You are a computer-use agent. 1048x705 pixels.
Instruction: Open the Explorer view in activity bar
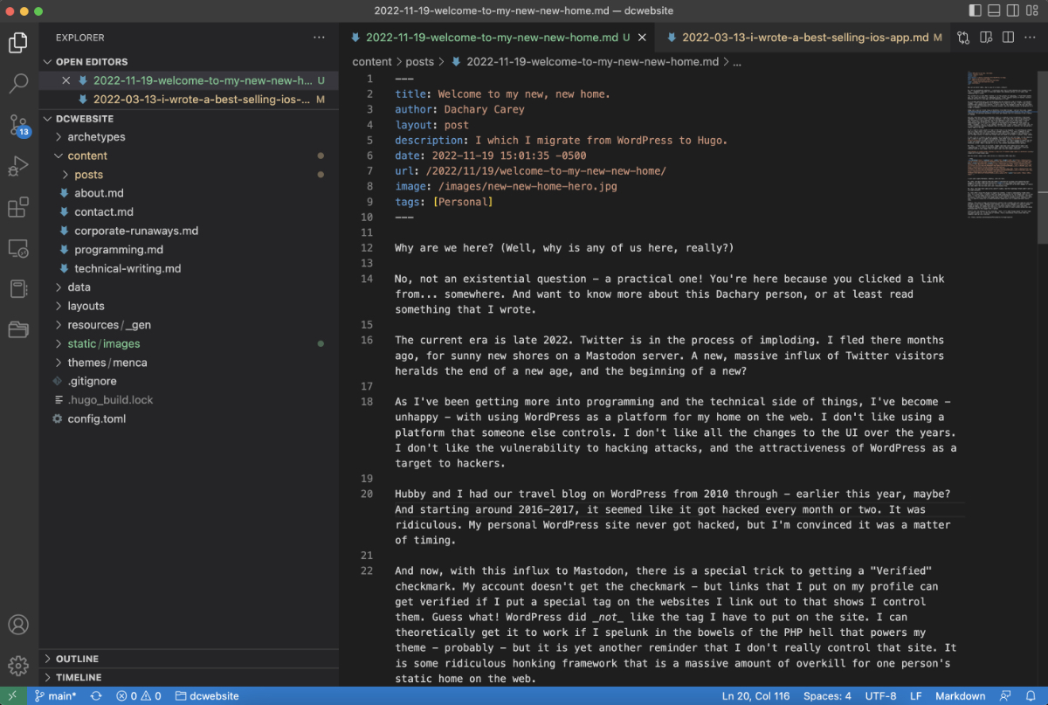pos(18,43)
